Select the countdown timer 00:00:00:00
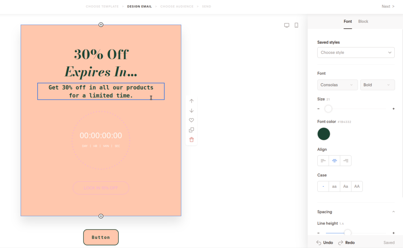403x248 pixels. point(101,135)
